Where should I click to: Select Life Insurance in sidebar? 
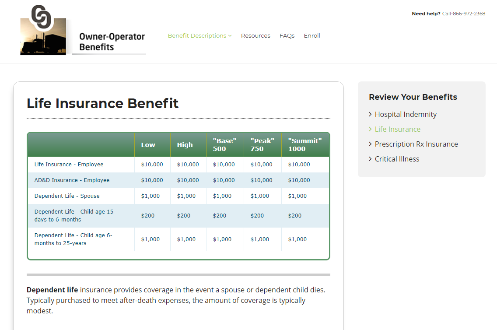pyautogui.click(x=397, y=130)
